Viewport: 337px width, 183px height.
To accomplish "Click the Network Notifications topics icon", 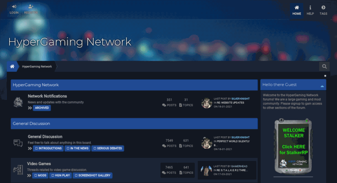I will coord(180,105).
